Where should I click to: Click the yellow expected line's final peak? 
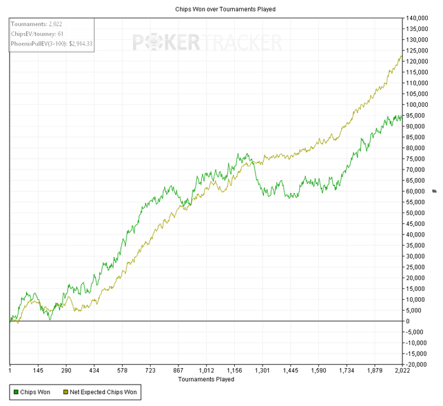coord(401,56)
